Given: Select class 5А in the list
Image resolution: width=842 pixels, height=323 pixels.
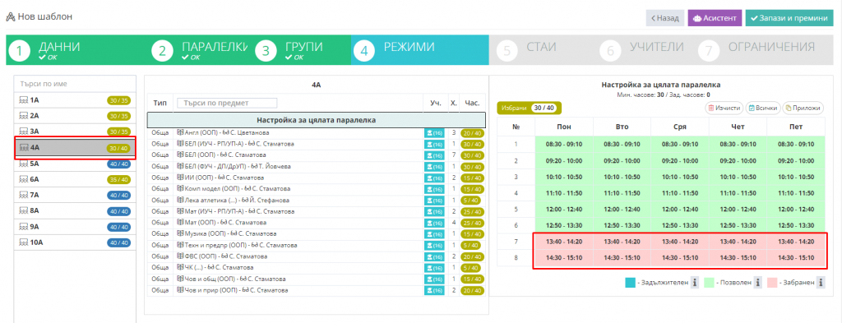Looking at the screenshot, I should pyautogui.click(x=75, y=164).
